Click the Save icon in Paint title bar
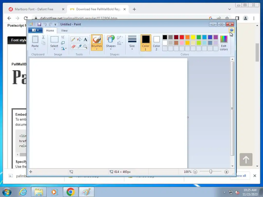The image size is (263, 197). [39, 24]
